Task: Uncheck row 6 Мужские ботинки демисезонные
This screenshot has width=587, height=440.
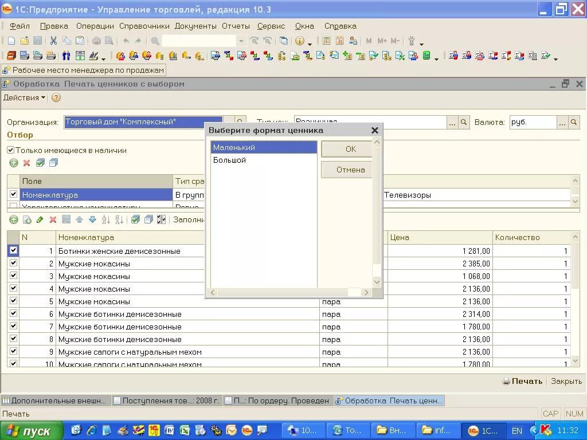Action: coord(14,313)
